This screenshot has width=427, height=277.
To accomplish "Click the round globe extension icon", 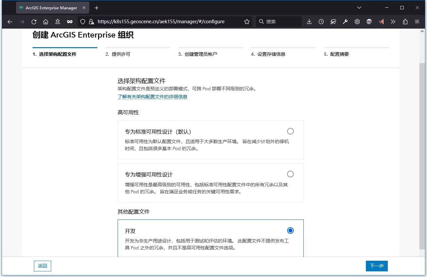I will pyautogui.click(x=369, y=22).
